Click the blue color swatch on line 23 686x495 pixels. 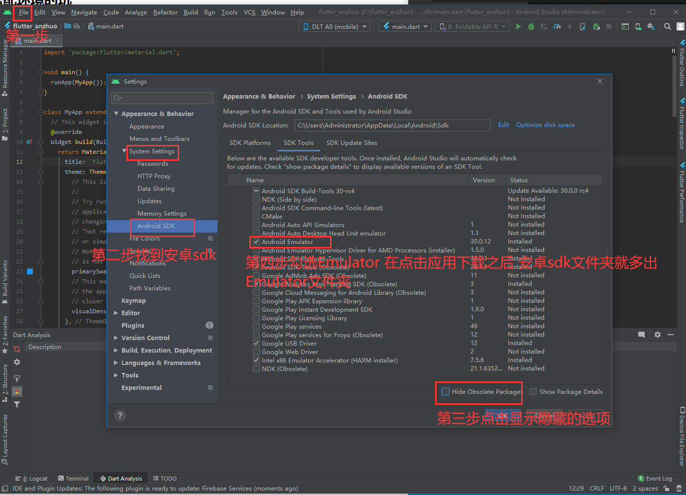30,271
